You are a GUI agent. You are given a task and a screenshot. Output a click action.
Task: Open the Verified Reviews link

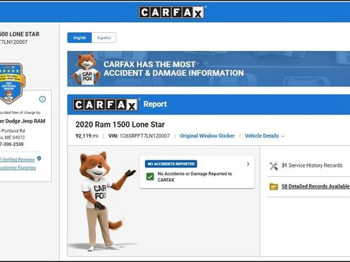point(17,160)
